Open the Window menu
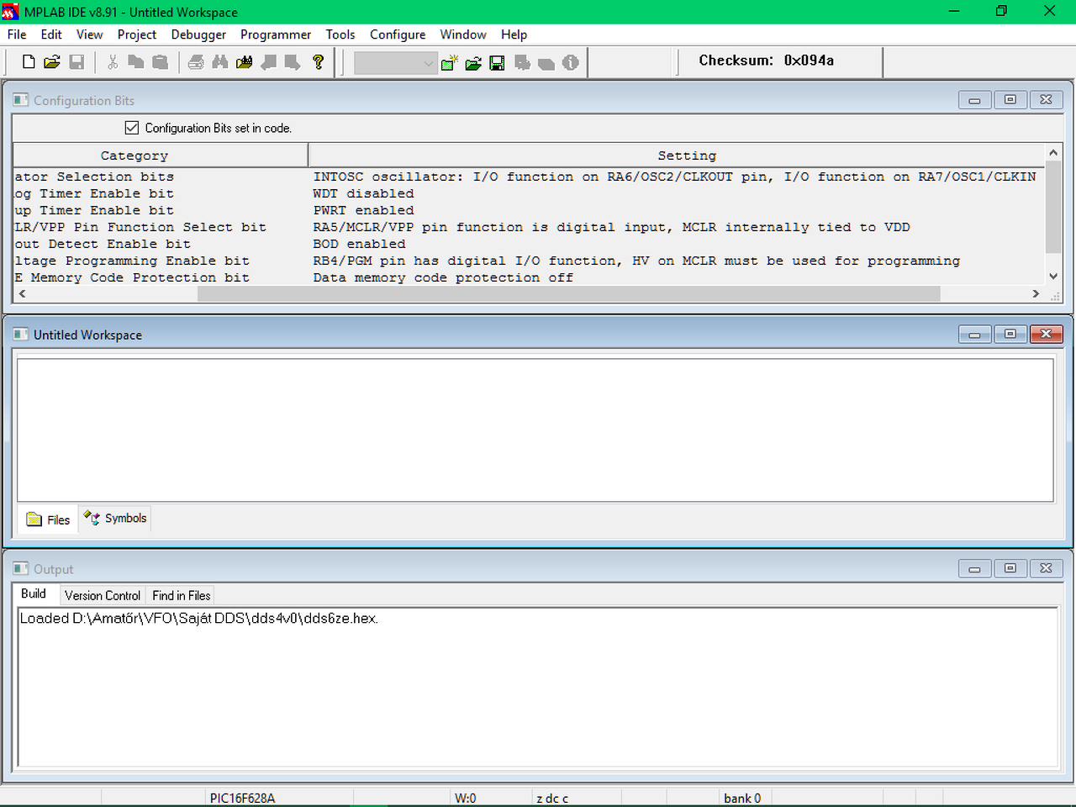 click(463, 34)
